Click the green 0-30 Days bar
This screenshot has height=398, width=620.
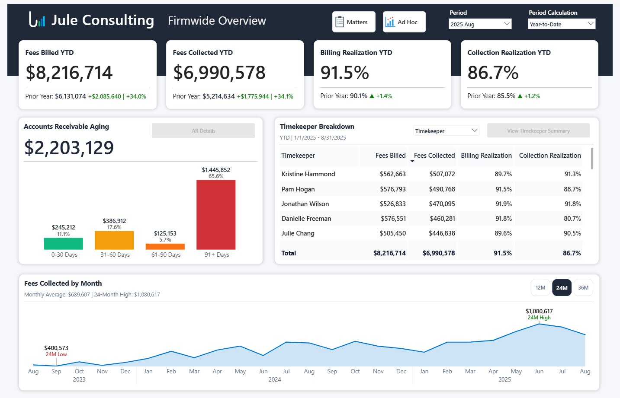point(64,244)
